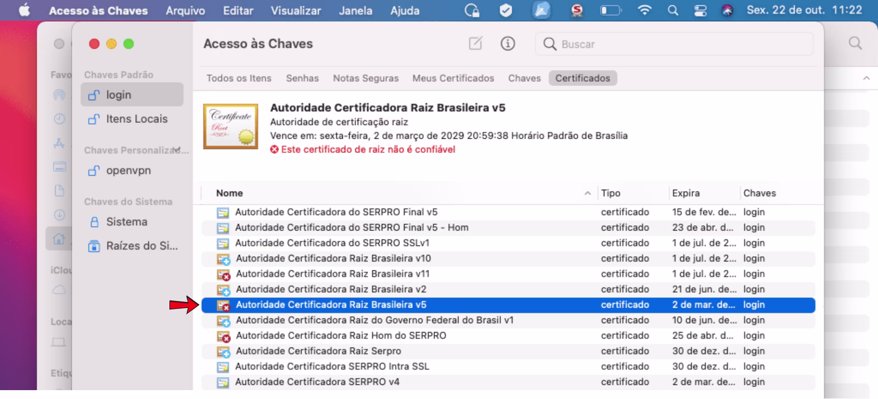Click the screen time lock menu bar icon

coord(472,10)
